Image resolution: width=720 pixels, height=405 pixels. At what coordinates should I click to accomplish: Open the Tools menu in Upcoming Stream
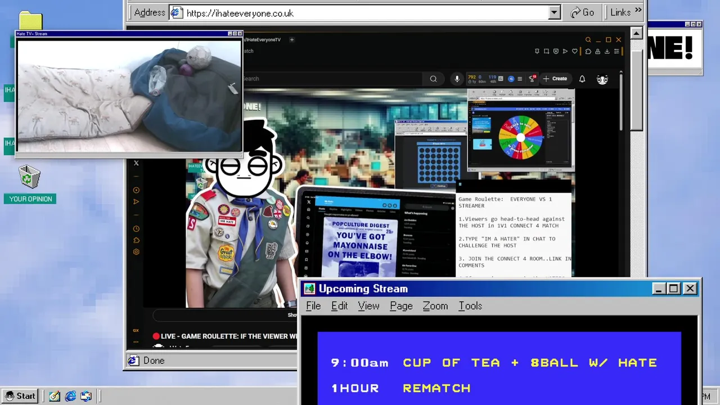tap(470, 306)
